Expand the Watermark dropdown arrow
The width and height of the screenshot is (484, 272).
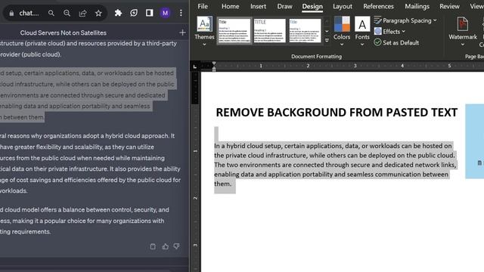pos(462,45)
